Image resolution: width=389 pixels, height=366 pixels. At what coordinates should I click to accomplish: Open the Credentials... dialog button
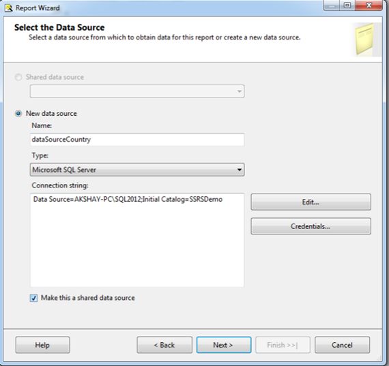point(311,226)
